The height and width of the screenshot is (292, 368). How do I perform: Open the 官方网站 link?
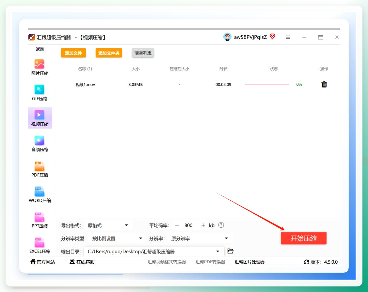(x=42, y=262)
